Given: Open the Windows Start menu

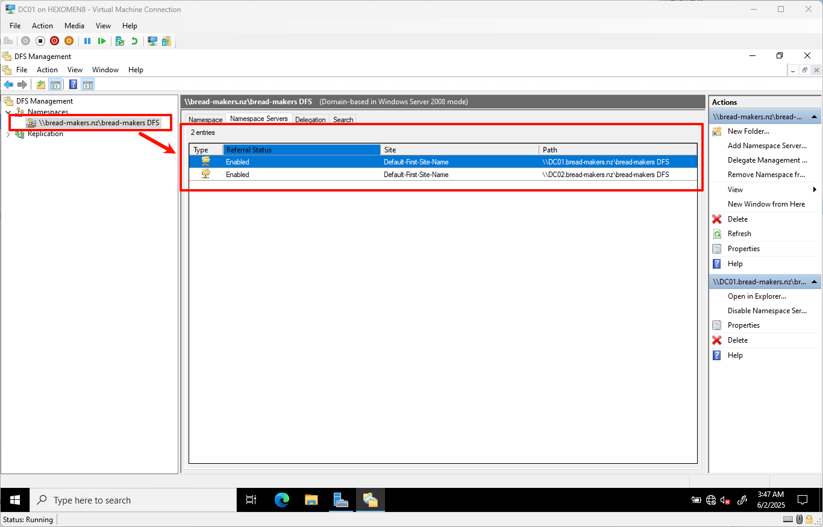Looking at the screenshot, I should [x=15, y=500].
